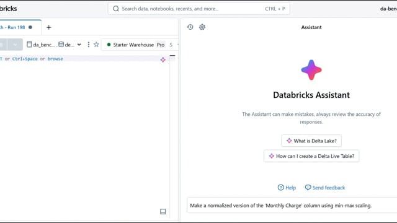Choose the 'What is Delta Lake?' suggestion
Image resolution: width=397 pixels, height=223 pixels.
click(311, 141)
